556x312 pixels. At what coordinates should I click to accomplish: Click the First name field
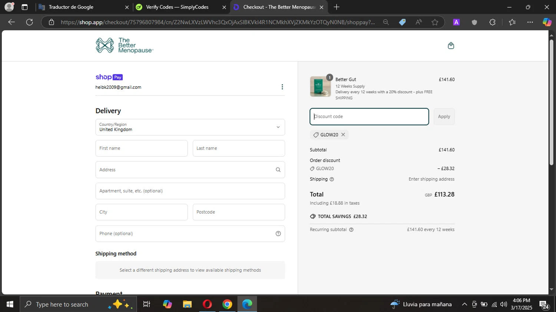(x=142, y=148)
